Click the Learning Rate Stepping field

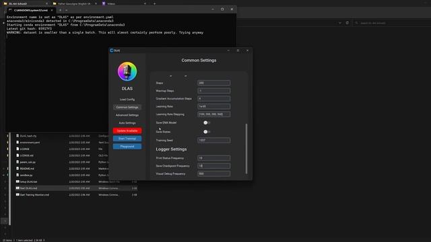(x=214, y=114)
